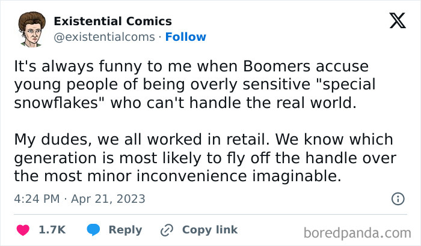Open the @existentialcoms handle link
The width and height of the screenshot is (421, 246).
105,37
